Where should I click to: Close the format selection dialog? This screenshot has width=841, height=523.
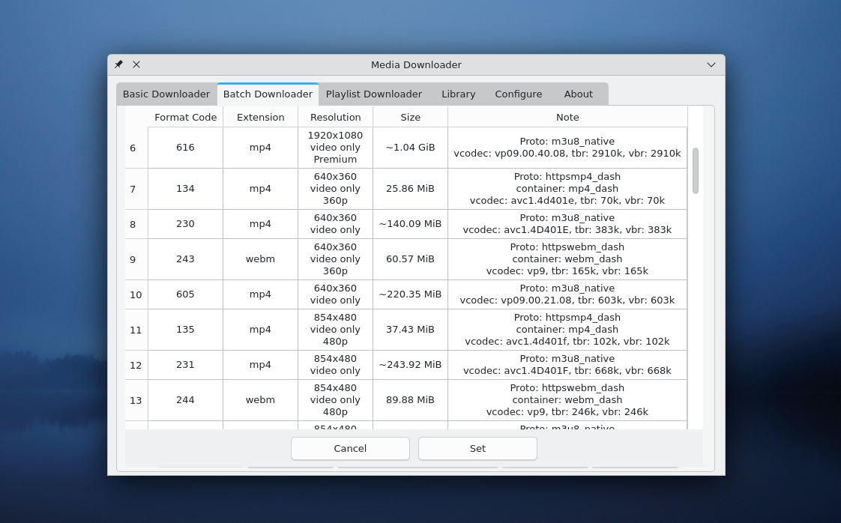[x=136, y=64]
